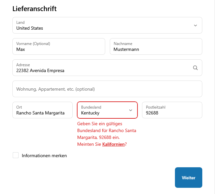215x194 pixels.
Task: Click the search icon in Adresse field
Action: 195,68
